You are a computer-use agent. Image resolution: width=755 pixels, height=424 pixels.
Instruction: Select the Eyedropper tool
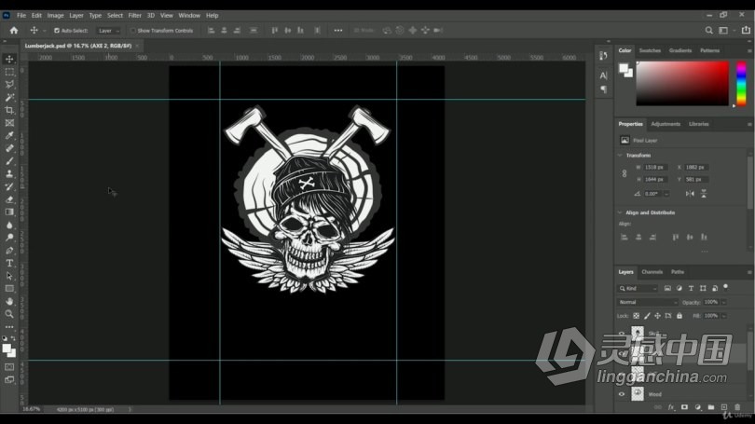9,136
